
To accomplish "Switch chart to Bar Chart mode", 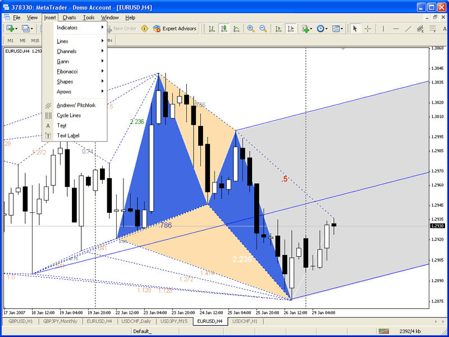I will tap(212, 29).
